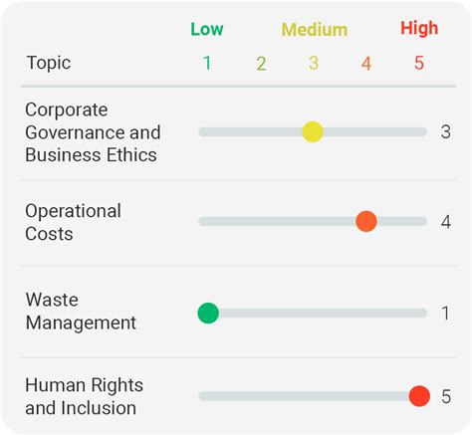Click the red Human Rights slider handle
The height and width of the screenshot is (435, 472).
419,396
